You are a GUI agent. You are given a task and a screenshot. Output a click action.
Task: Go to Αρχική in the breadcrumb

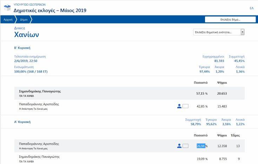click(8, 20)
